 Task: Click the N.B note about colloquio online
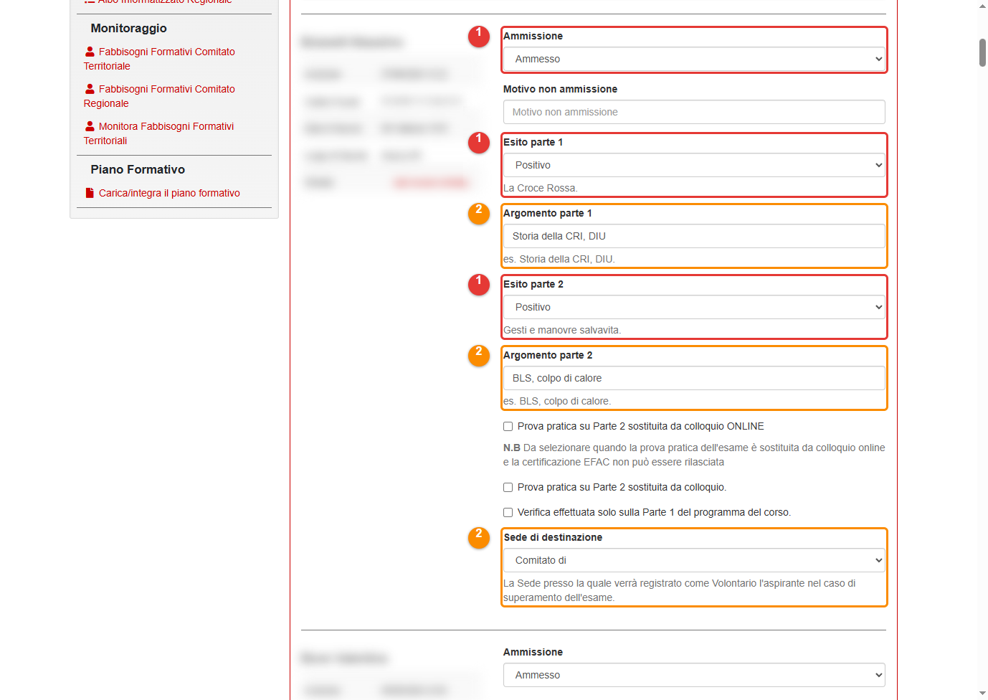pyautogui.click(x=694, y=455)
